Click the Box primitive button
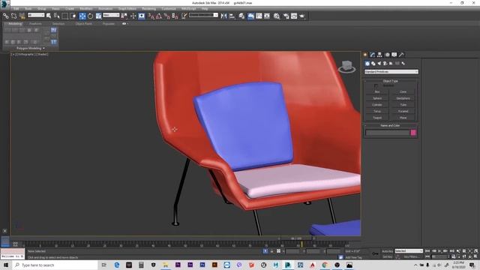Image resolution: width=480 pixels, height=270 pixels. (377, 91)
